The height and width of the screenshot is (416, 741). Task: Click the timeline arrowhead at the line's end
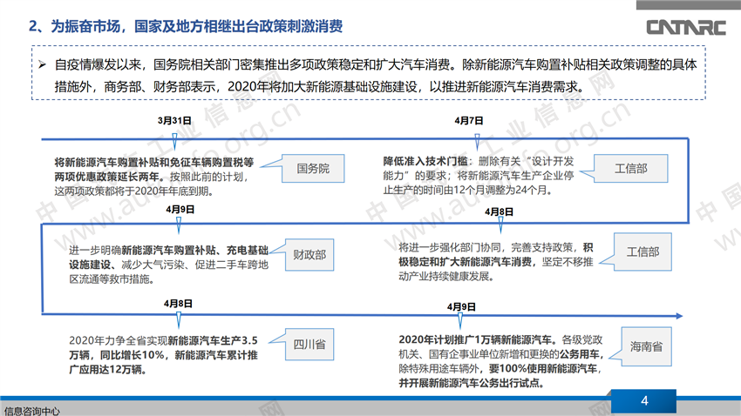[x=678, y=316]
